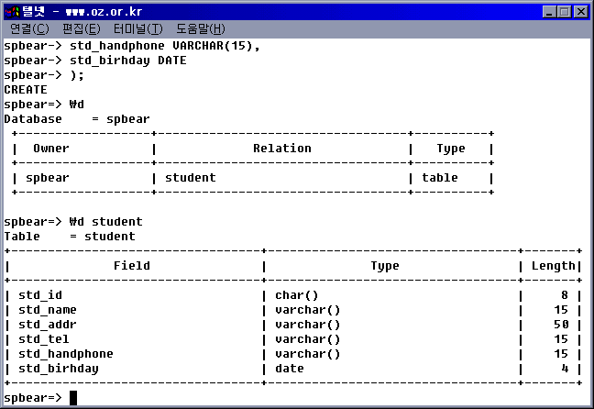The image size is (594, 409).
Task: Click the std_handphone field name in table
Action: pyautogui.click(x=66, y=354)
